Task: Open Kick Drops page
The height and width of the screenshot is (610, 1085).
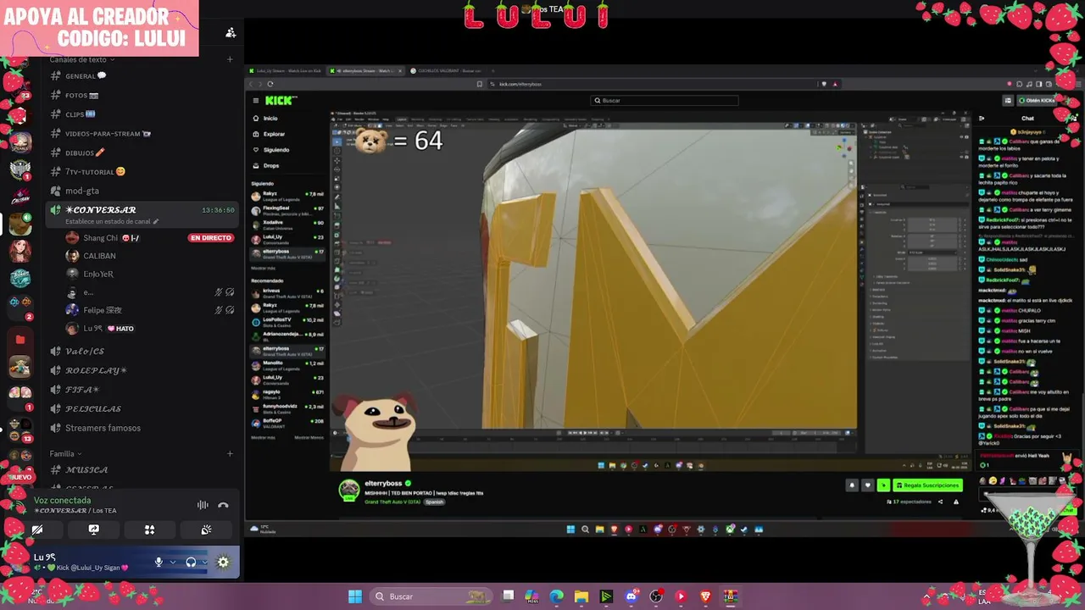Action: pos(270,165)
